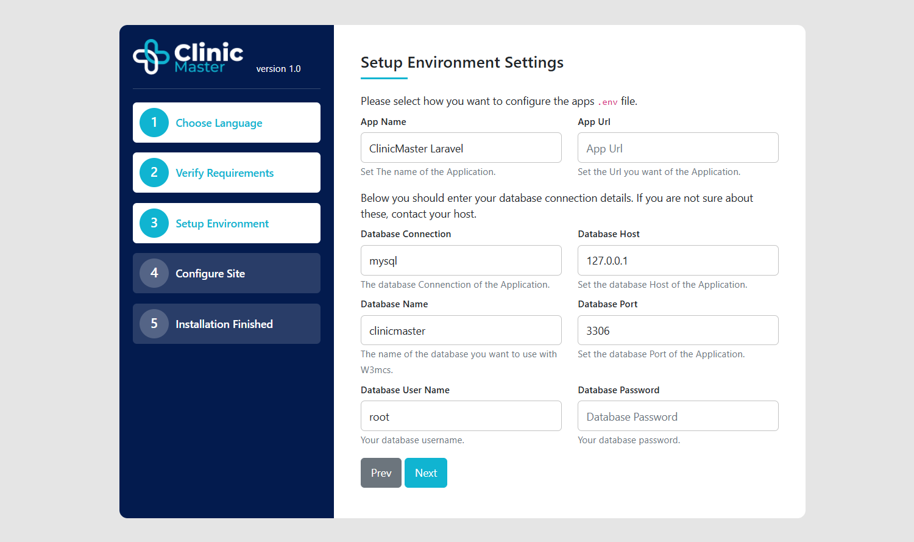Viewport: 914px width, 542px height.
Task: Select the Database Port field
Action: point(678,330)
